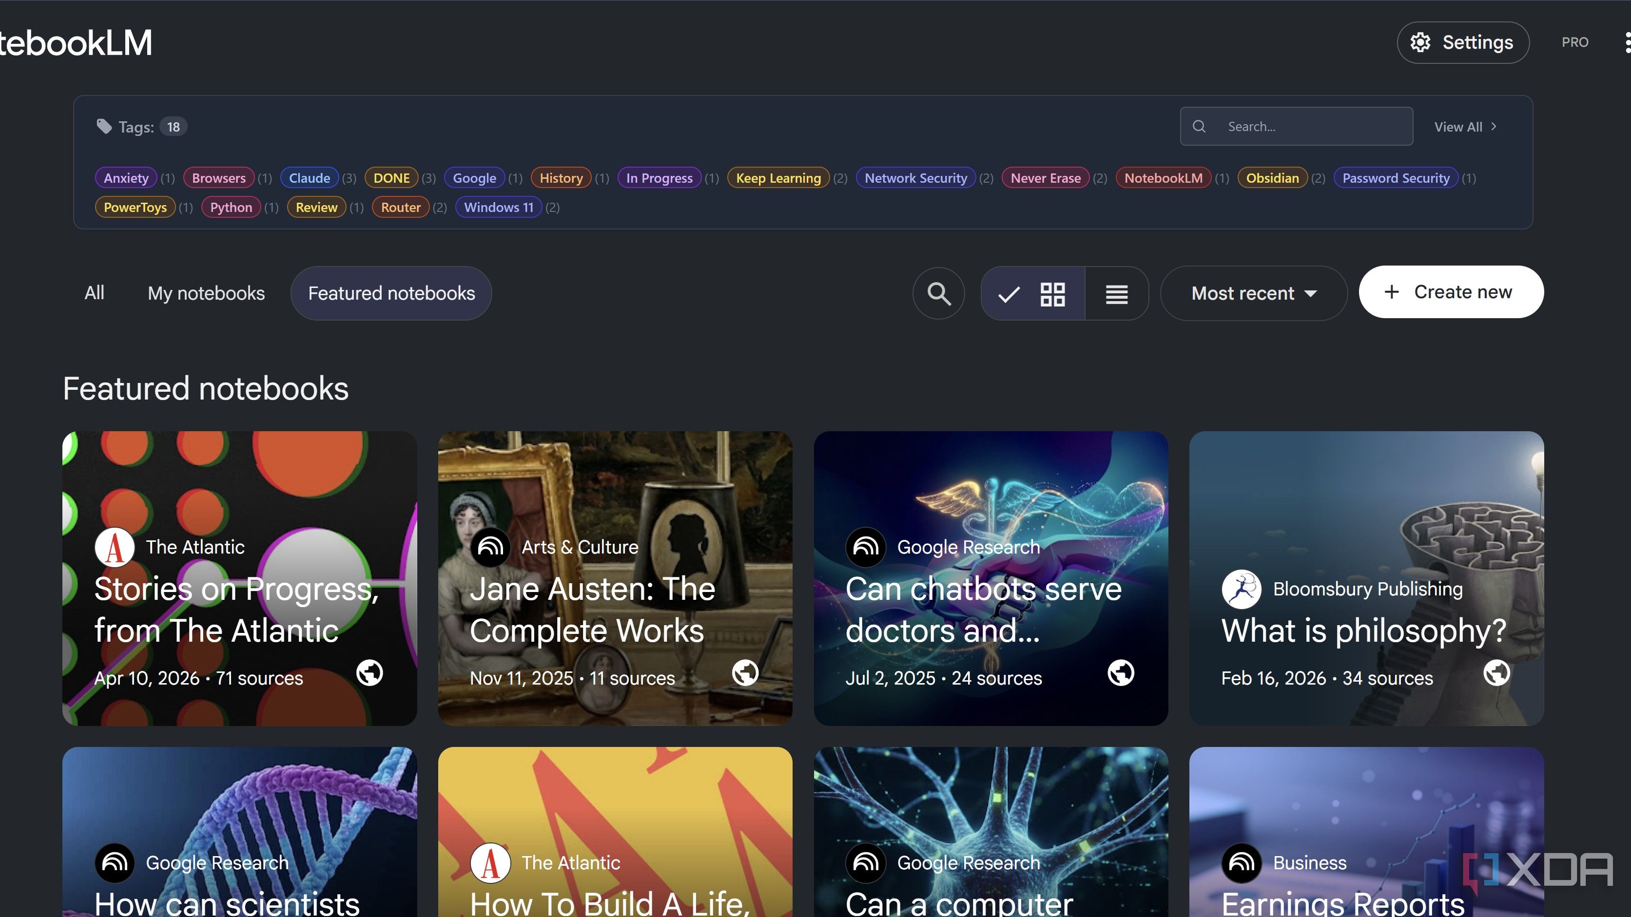The height and width of the screenshot is (917, 1631).
Task: Select the orange DONE tag chip
Action: (x=391, y=178)
